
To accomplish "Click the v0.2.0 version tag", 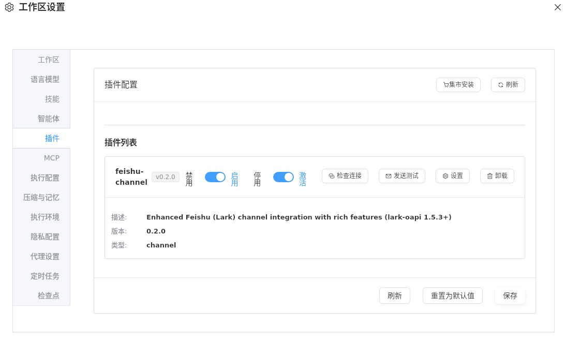I will coord(166,177).
